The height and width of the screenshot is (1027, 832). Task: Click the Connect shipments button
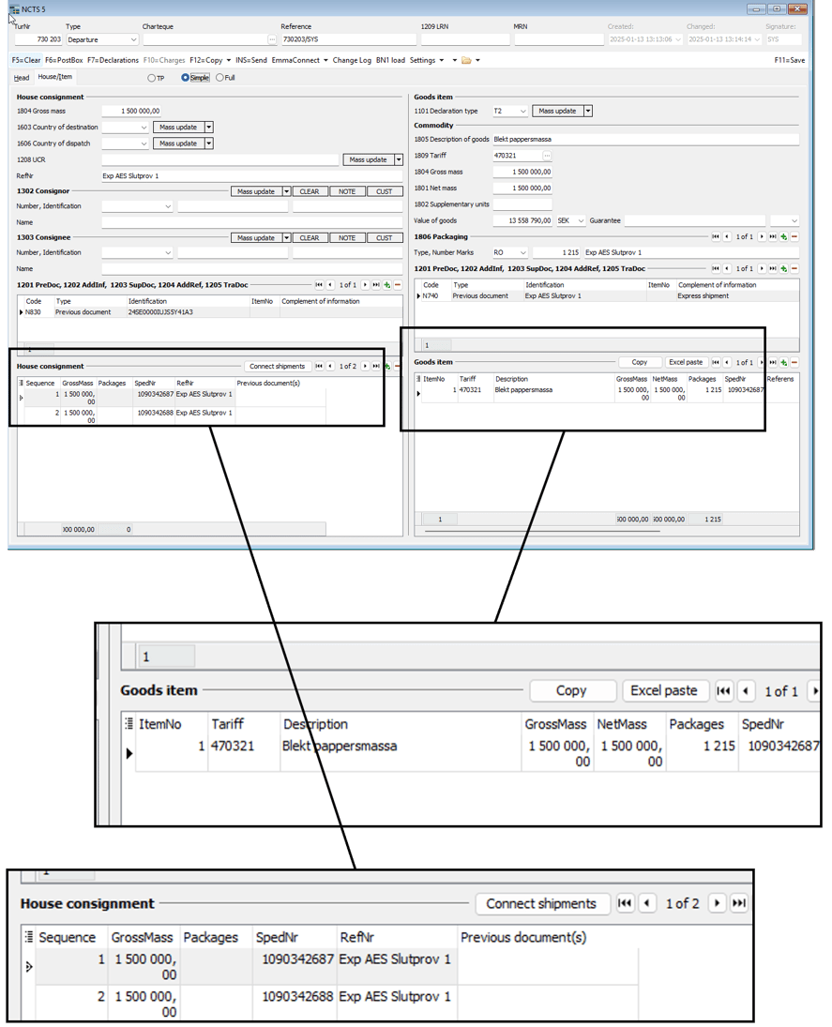pos(277,367)
